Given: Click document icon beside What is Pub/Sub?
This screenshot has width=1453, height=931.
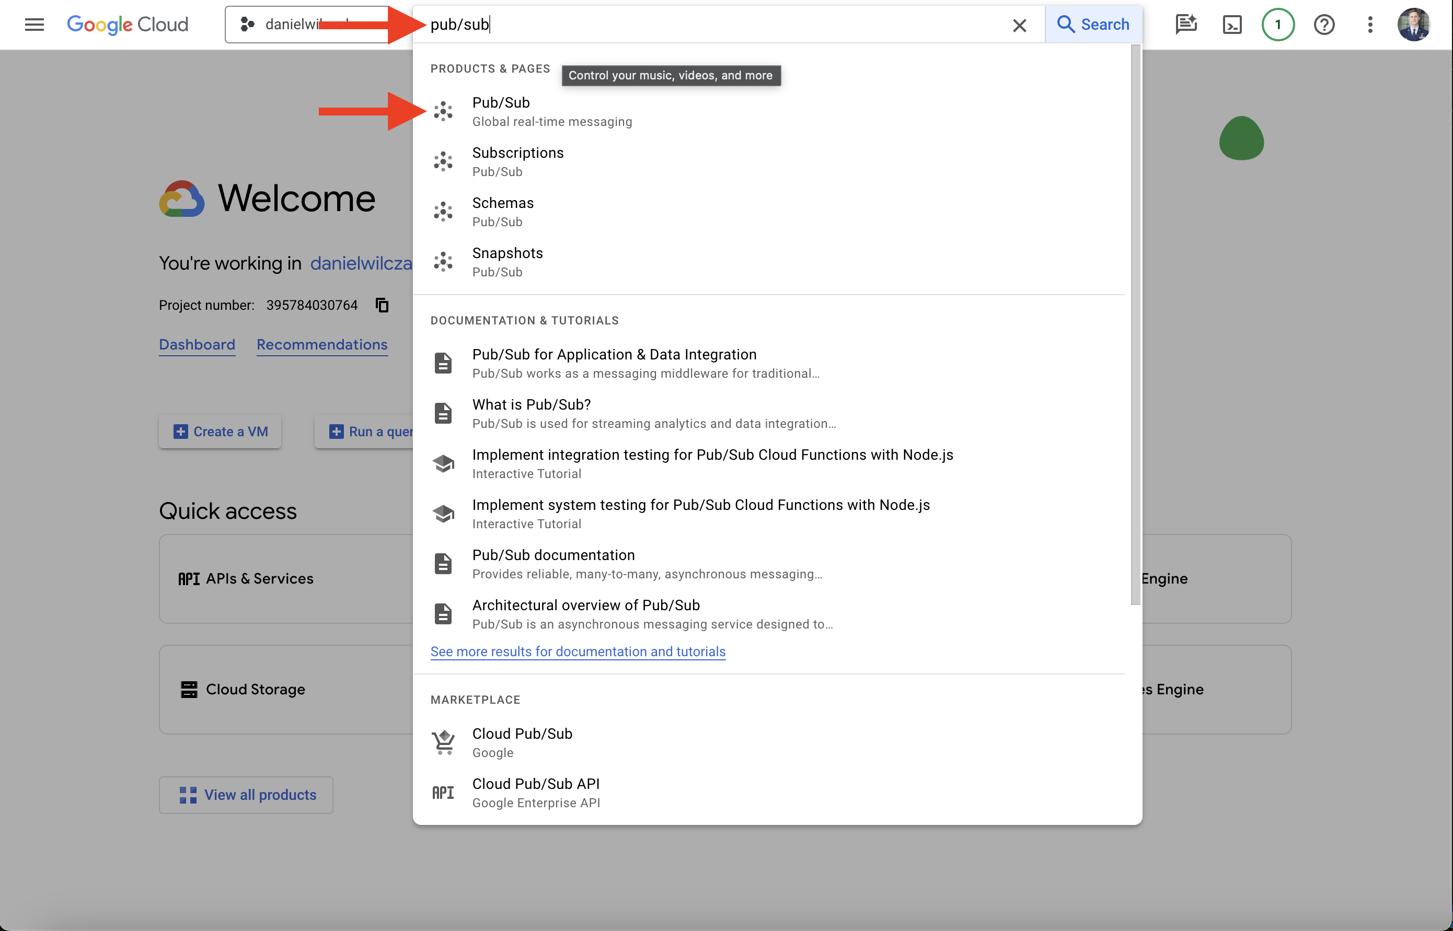Looking at the screenshot, I should click(x=443, y=413).
